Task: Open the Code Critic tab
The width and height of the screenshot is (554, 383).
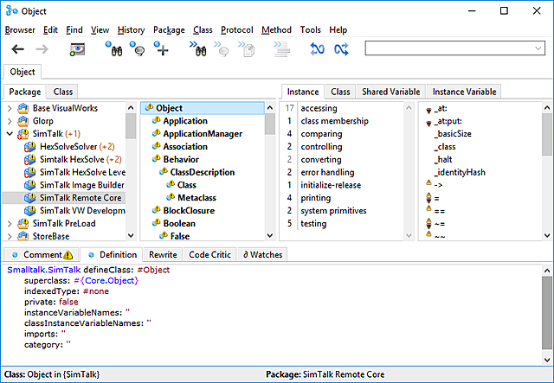Action: click(209, 255)
